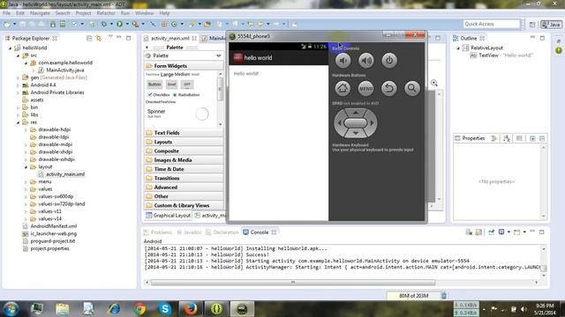Lower the emulator volume with the volume-down button
This screenshot has height=317, width=565.
tap(343, 61)
